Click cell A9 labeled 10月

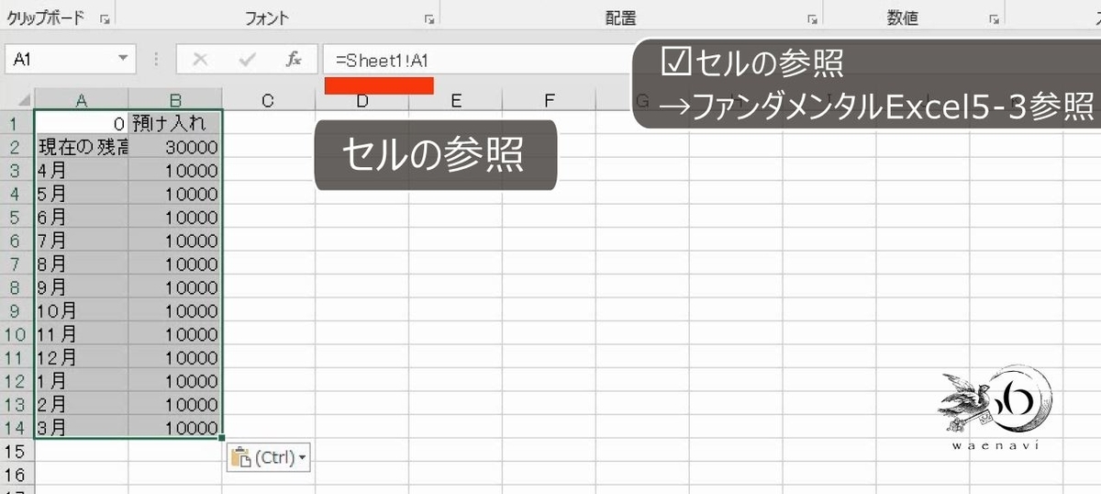[x=82, y=310]
